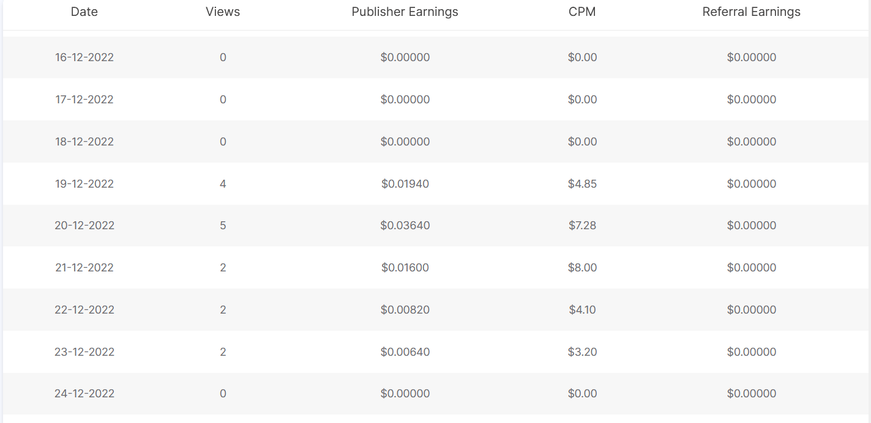Click publisher earnings for 18-12-2022

click(x=405, y=142)
